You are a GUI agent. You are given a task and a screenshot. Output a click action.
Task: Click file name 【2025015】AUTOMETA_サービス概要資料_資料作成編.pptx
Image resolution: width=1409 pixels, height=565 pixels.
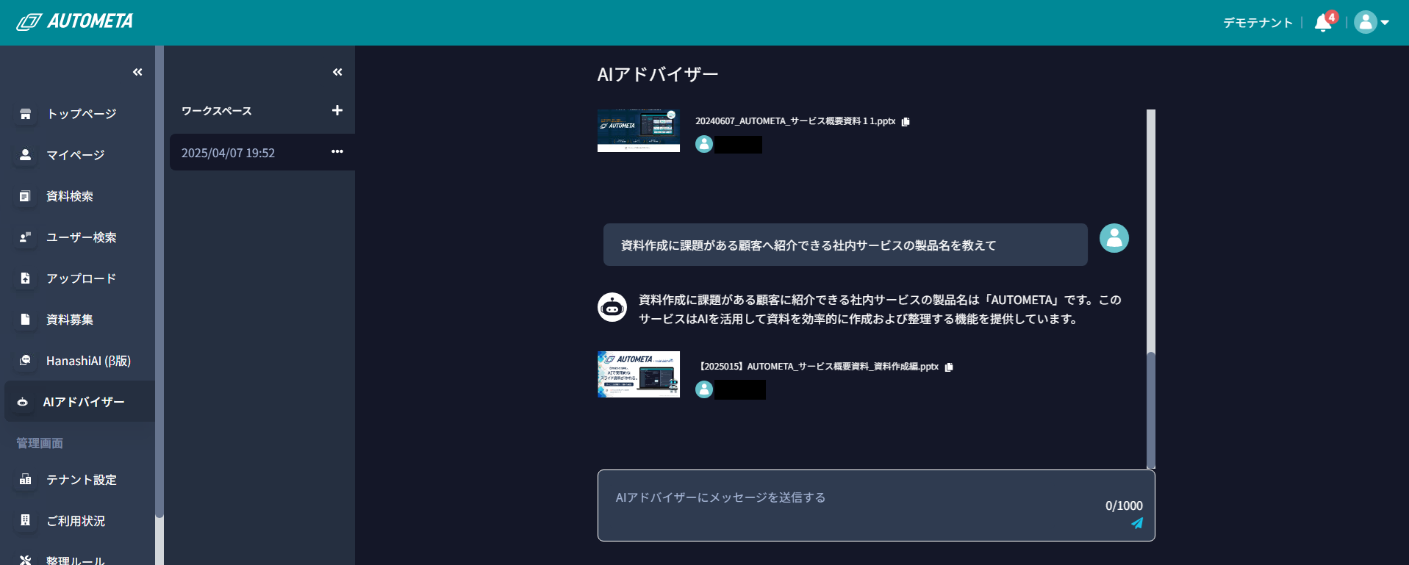click(x=817, y=366)
